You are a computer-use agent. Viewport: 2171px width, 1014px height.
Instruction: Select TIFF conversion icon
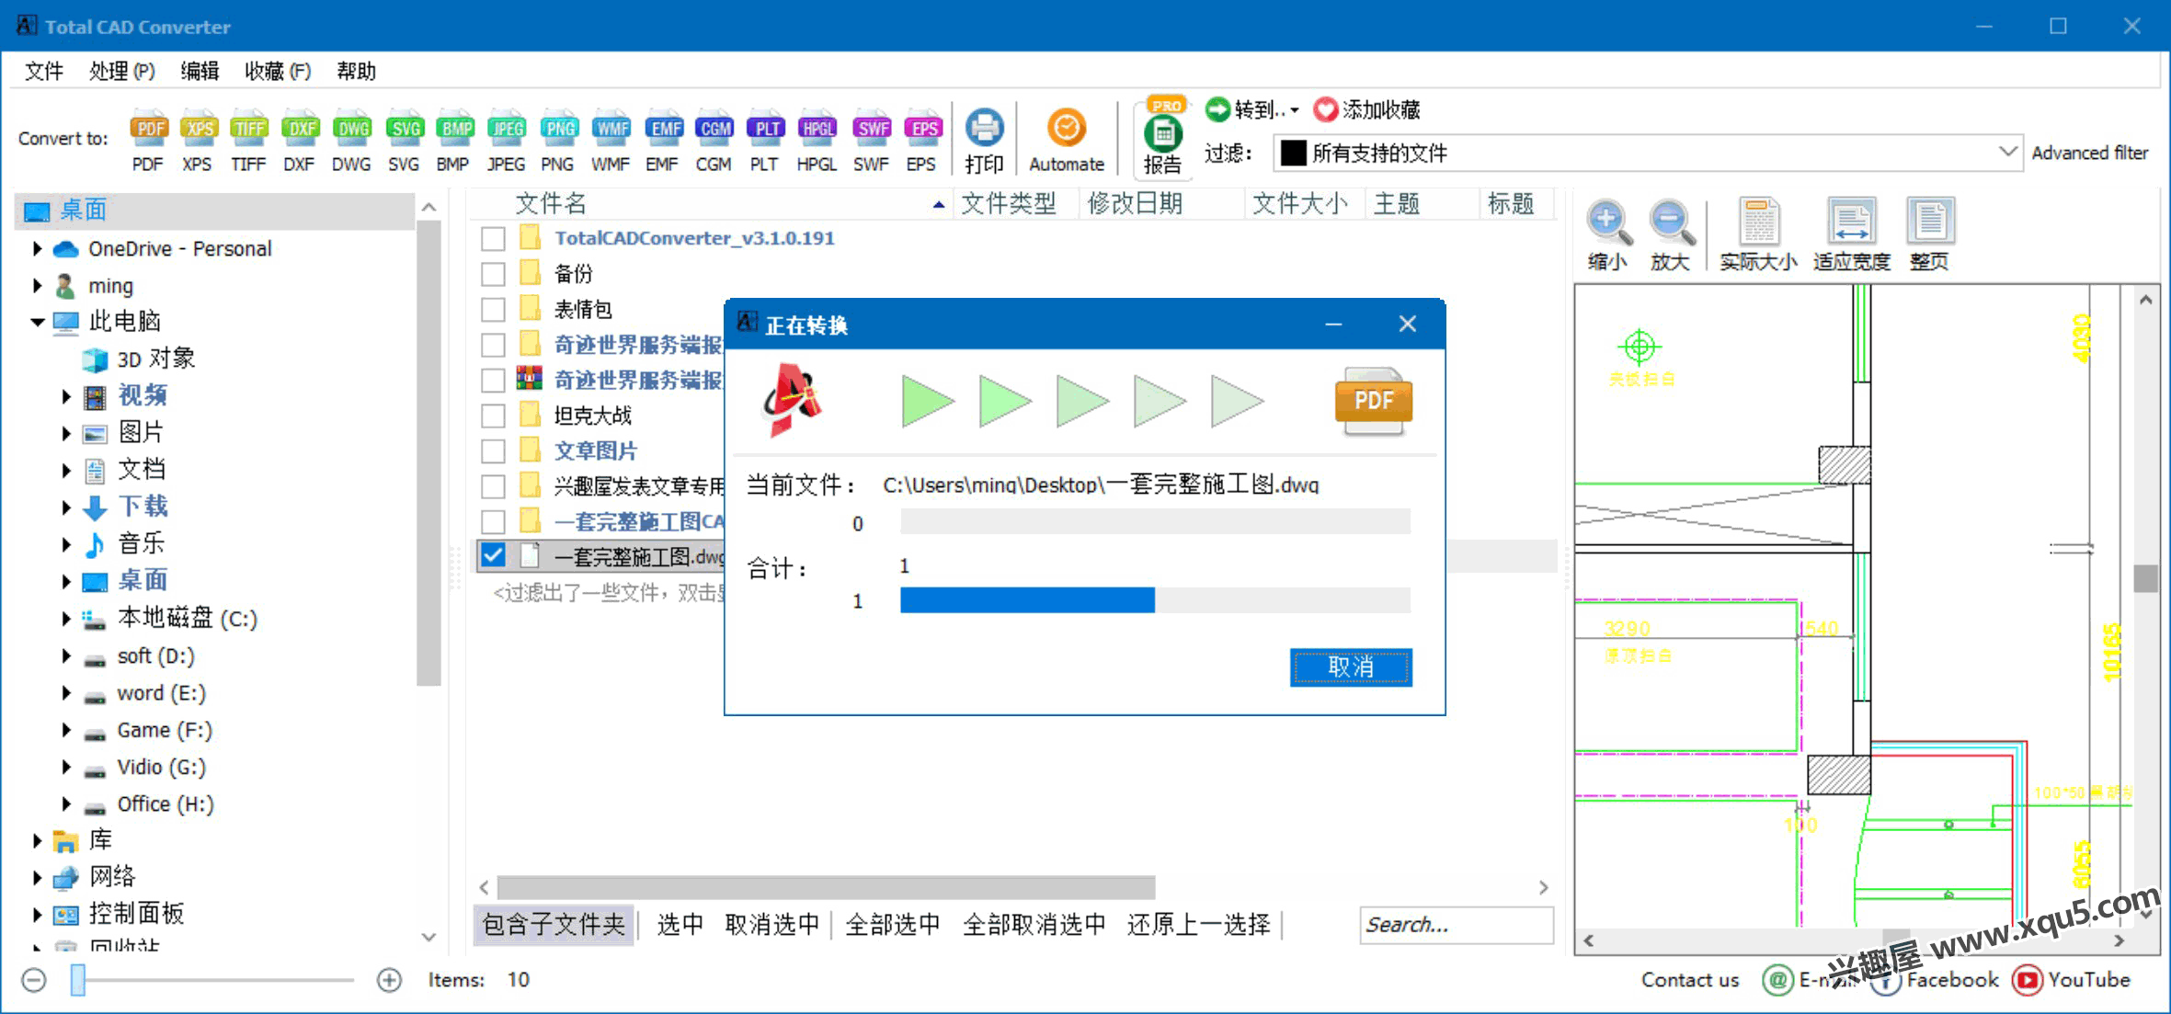click(x=248, y=130)
